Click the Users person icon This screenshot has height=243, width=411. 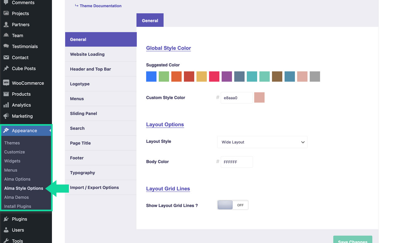(x=6, y=230)
